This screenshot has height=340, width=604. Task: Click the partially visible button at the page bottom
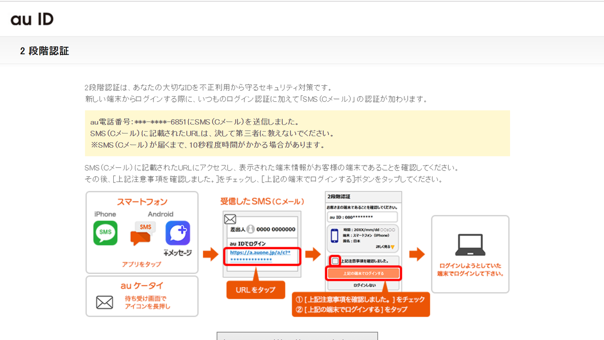[x=297, y=336]
